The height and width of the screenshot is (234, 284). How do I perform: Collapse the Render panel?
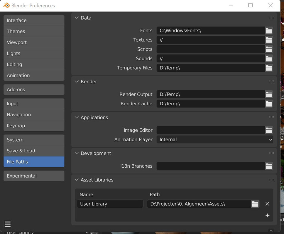(77, 81)
